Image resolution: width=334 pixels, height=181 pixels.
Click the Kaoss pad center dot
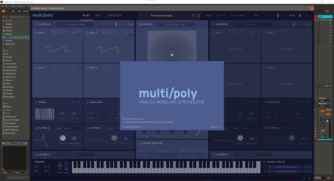[172, 55]
